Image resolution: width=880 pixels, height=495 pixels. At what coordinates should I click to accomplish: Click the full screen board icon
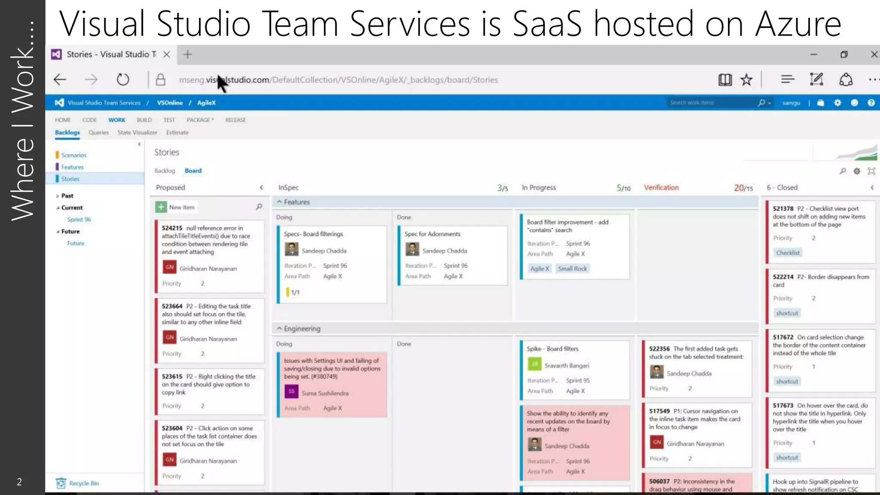[x=871, y=171]
